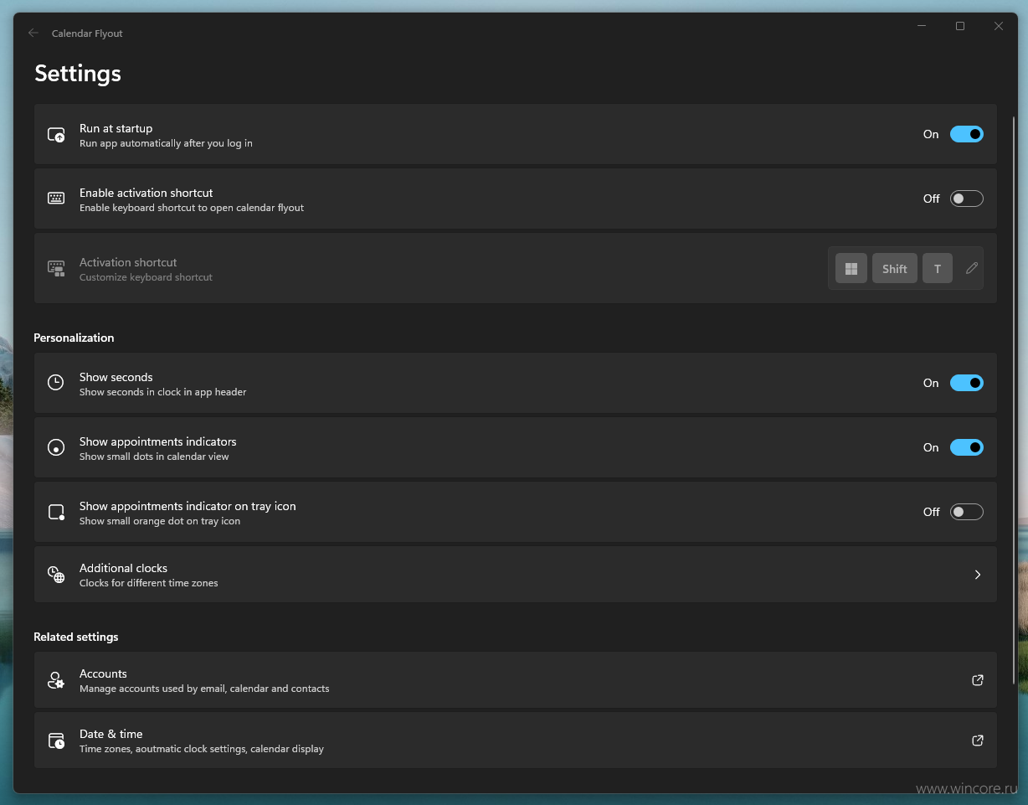Click 'Clocks for different time zones' text
The width and height of the screenshot is (1028, 805).
click(149, 583)
